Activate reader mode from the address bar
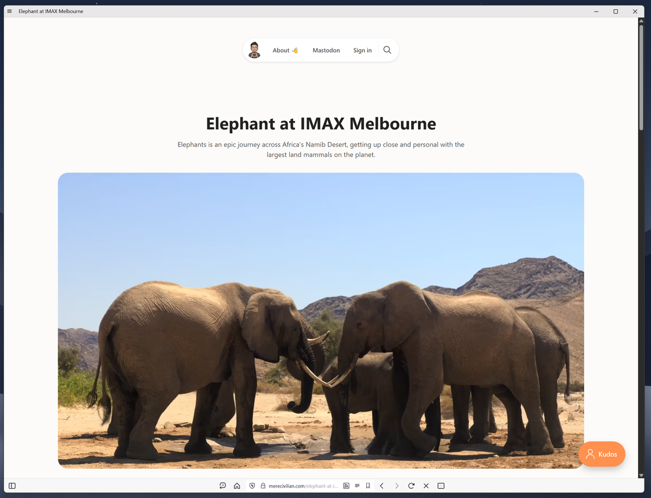The image size is (651, 498). 356,486
